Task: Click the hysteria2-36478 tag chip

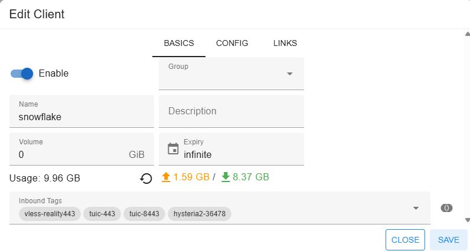Action: [200, 213]
